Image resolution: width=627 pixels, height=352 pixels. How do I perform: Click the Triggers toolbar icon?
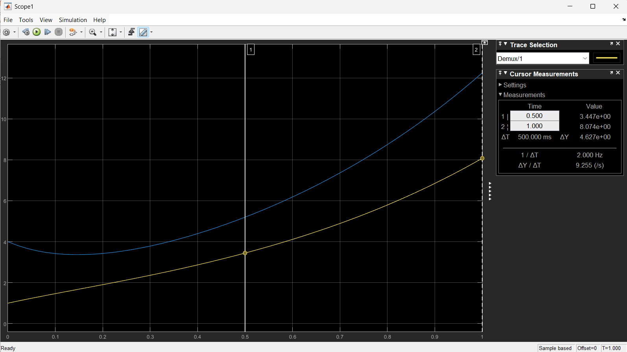[131, 32]
